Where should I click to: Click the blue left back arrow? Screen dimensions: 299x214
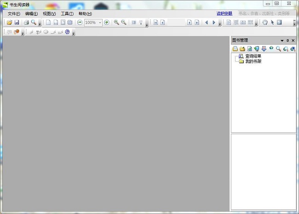(x=207, y=23)
